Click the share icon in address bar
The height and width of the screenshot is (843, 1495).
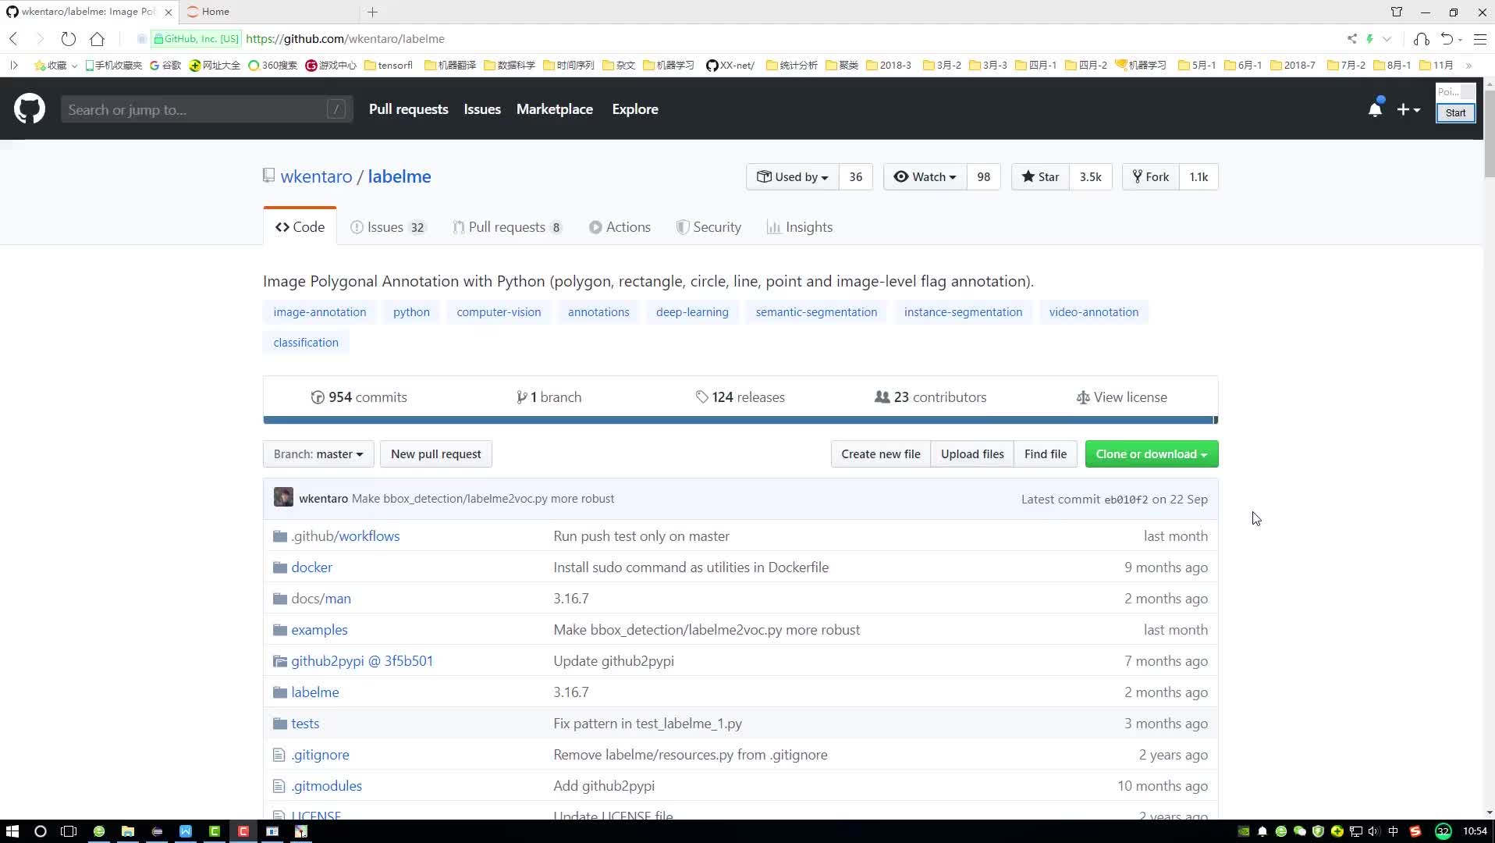click(x=1351, y=38)
